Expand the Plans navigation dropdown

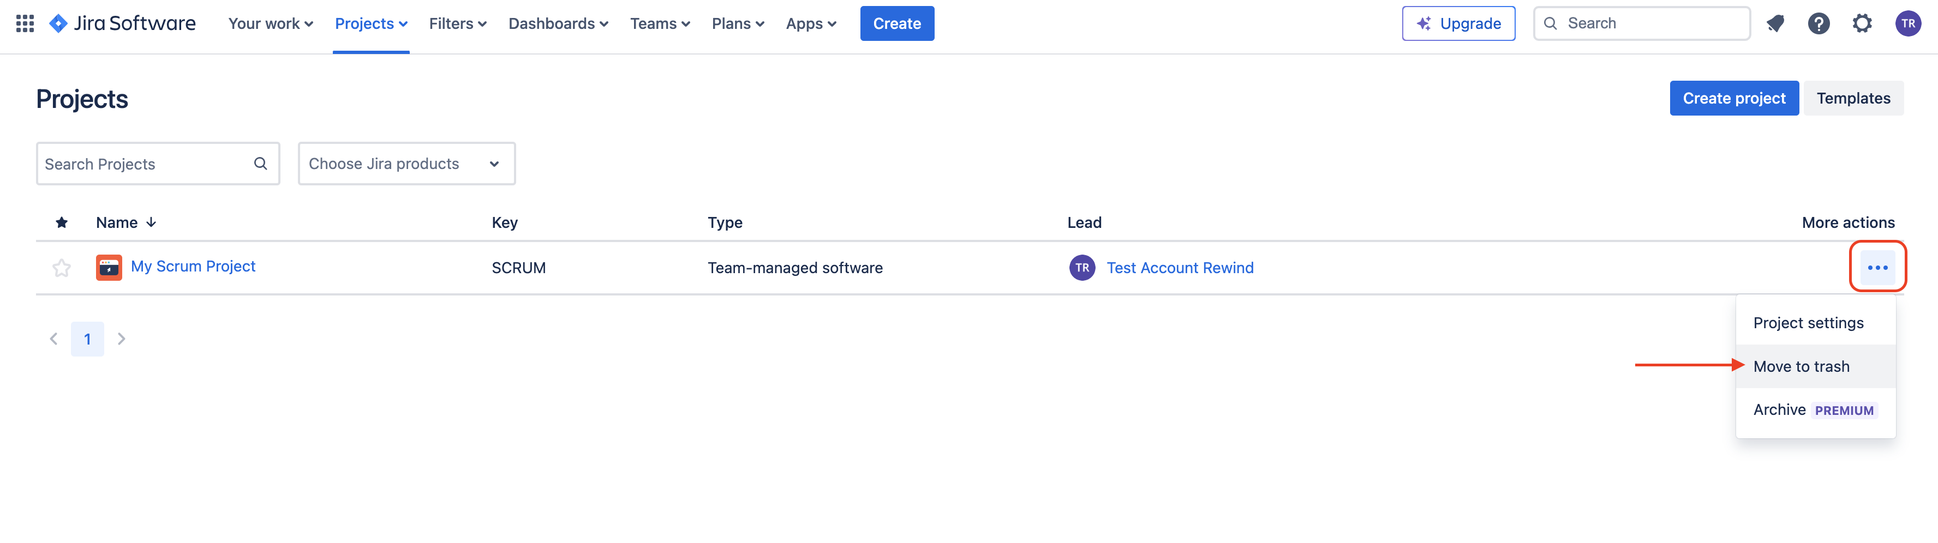[x=737, y=23]
